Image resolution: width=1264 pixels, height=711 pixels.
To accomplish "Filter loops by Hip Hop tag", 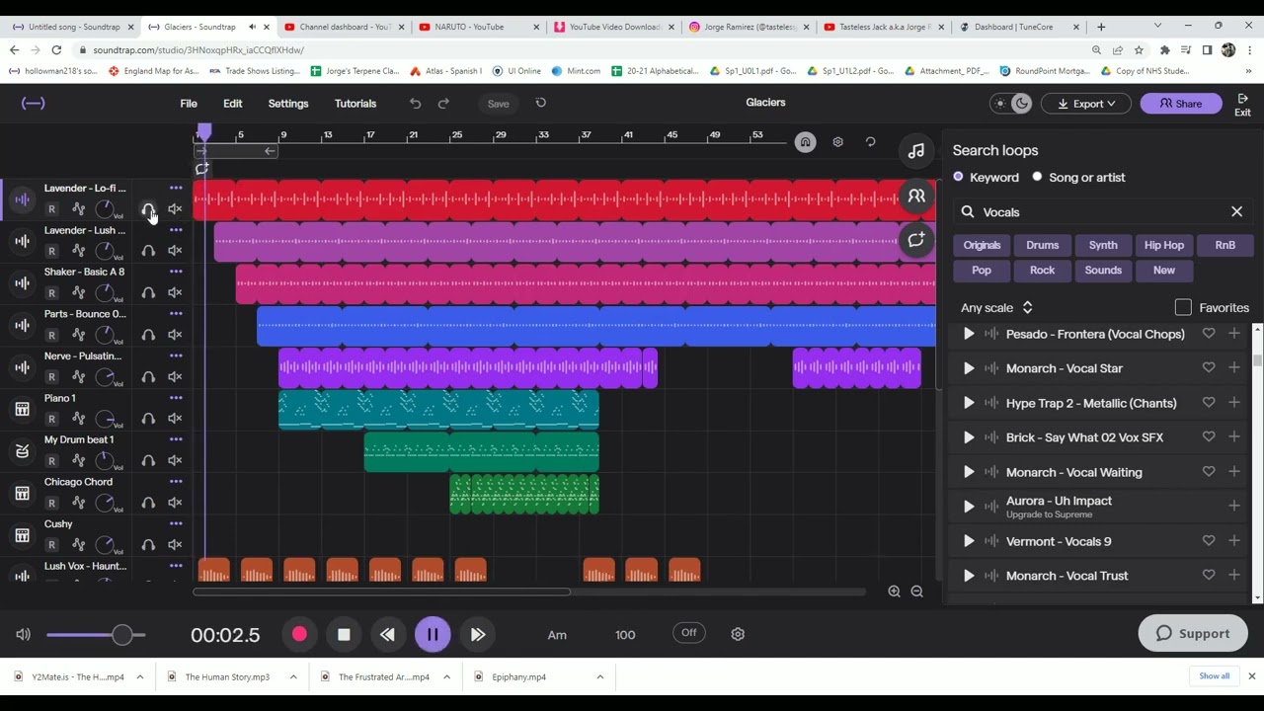I will point(1164,245).
